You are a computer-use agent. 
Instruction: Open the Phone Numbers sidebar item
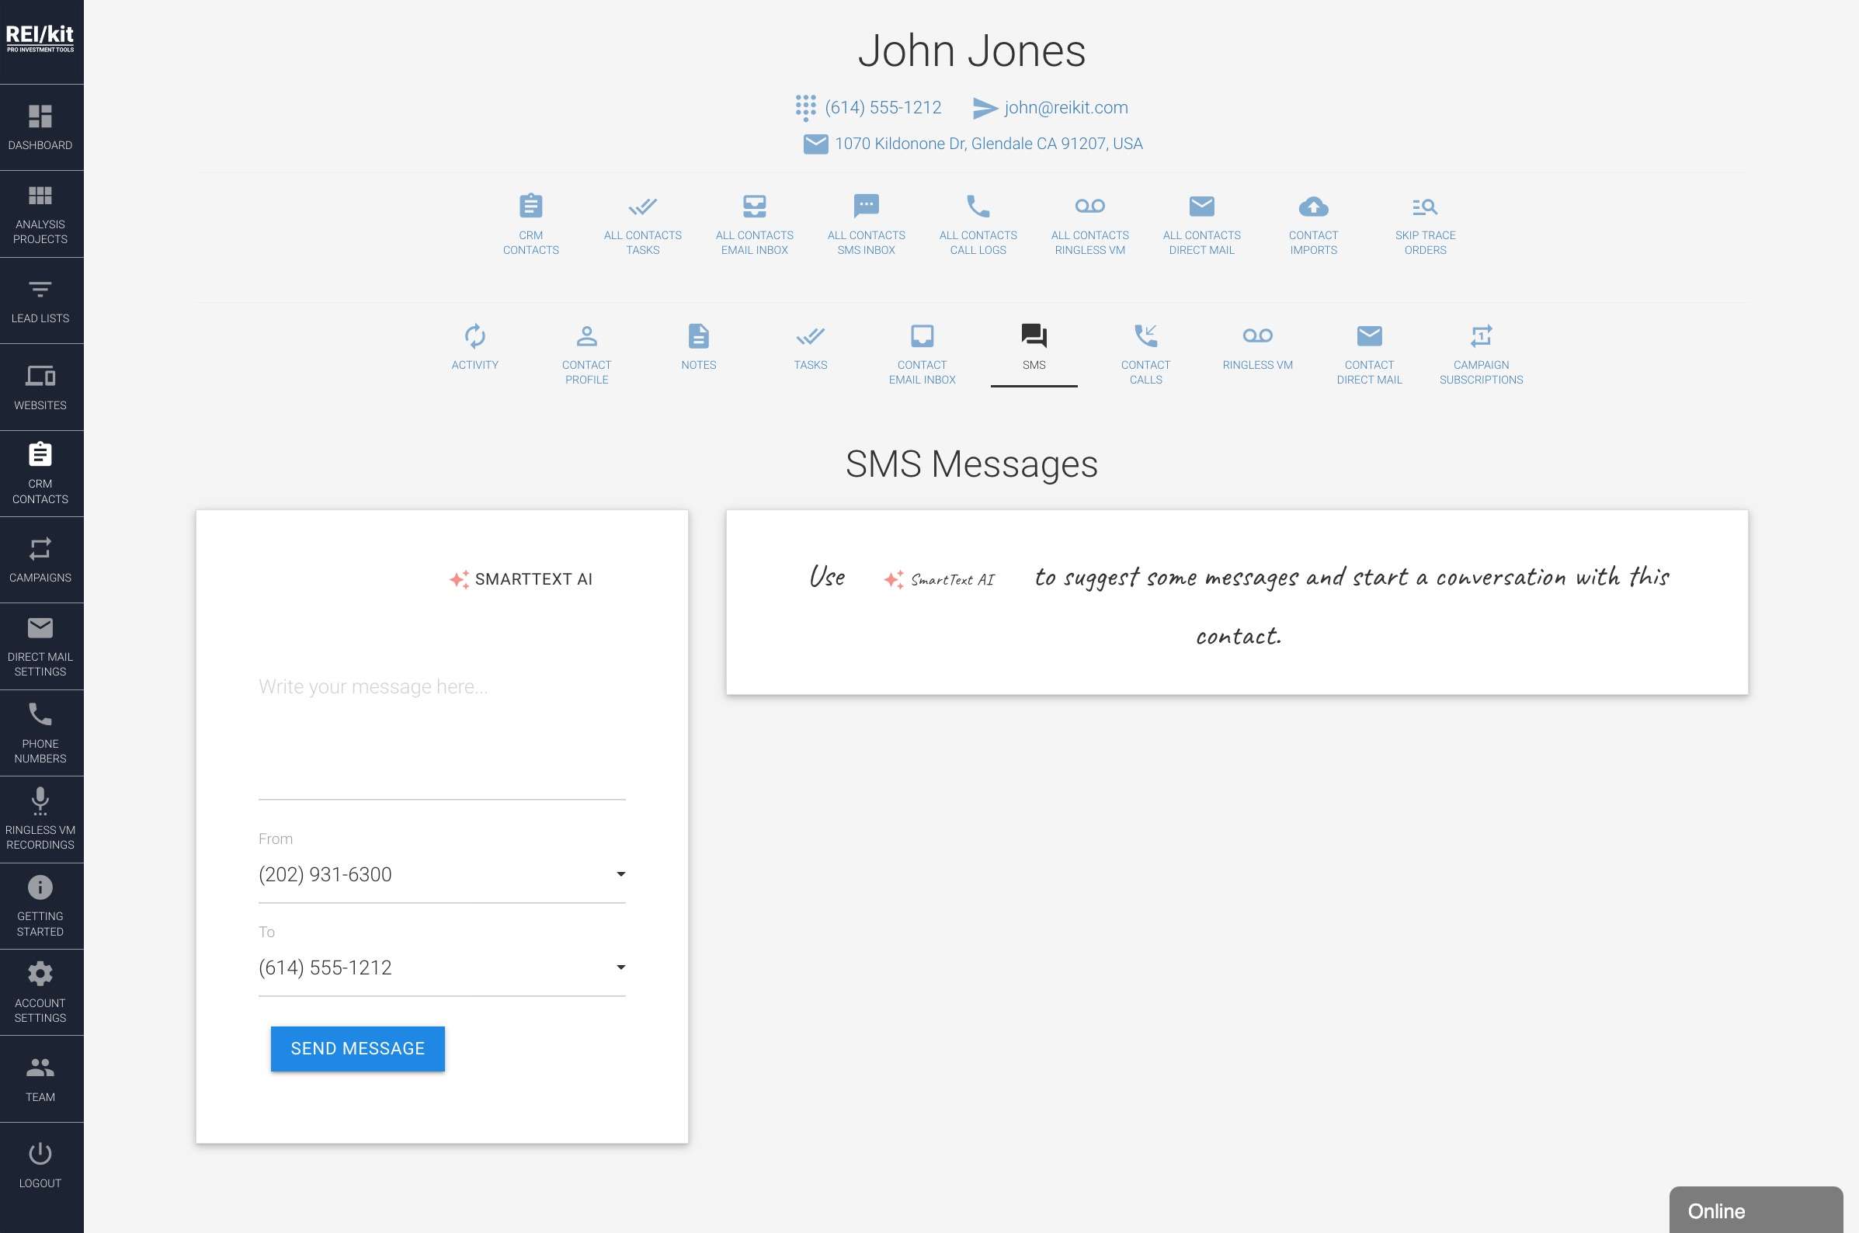pos(40,733)
